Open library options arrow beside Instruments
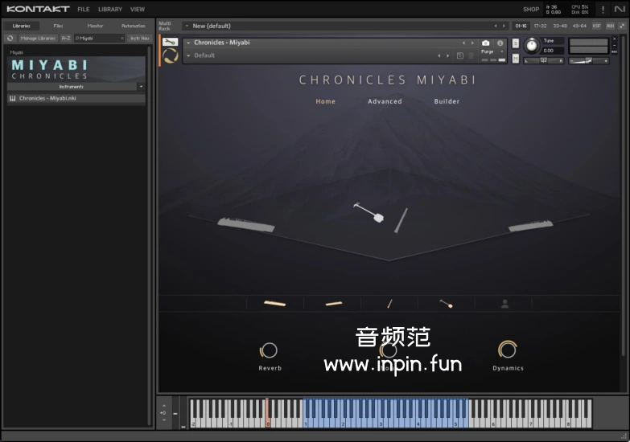 click(141, 87)
